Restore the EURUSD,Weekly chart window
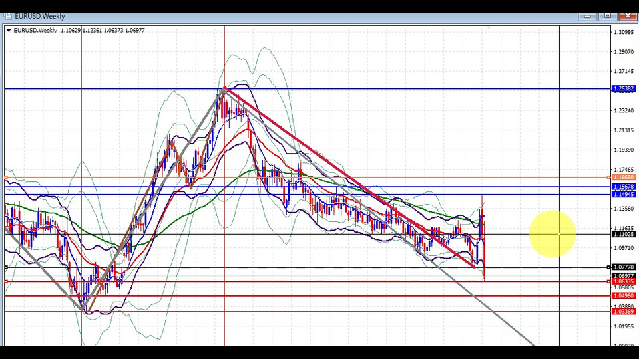The height and width of the screenshot is (359, 639). click(607, 16)
